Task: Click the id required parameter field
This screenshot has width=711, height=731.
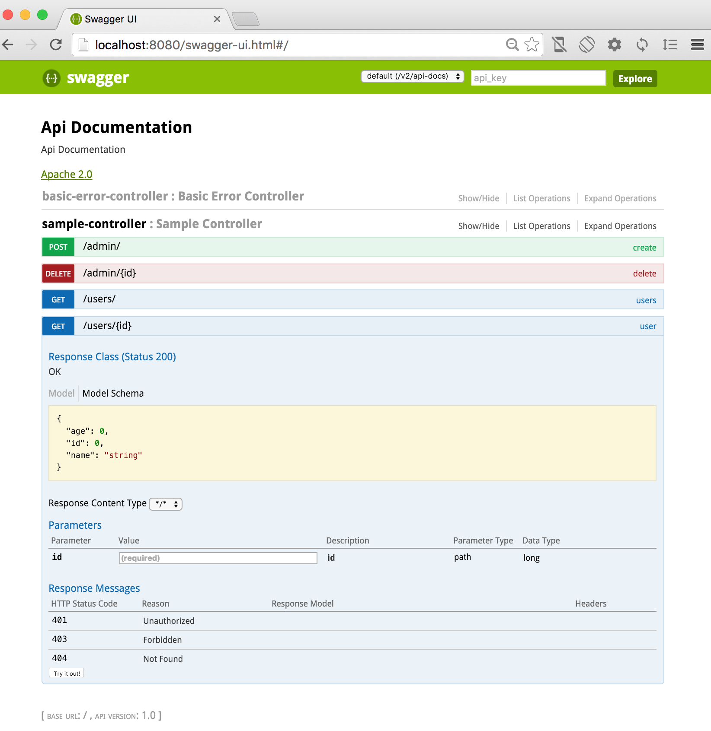Action: point(218,558)
